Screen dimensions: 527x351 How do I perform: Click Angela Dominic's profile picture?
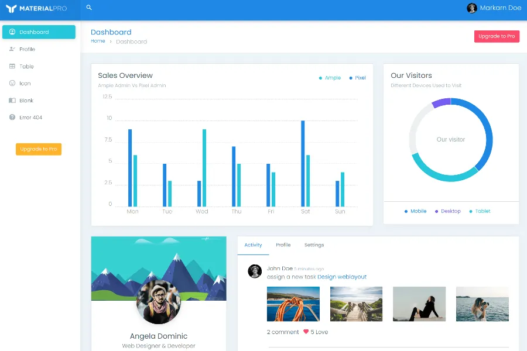158,302
